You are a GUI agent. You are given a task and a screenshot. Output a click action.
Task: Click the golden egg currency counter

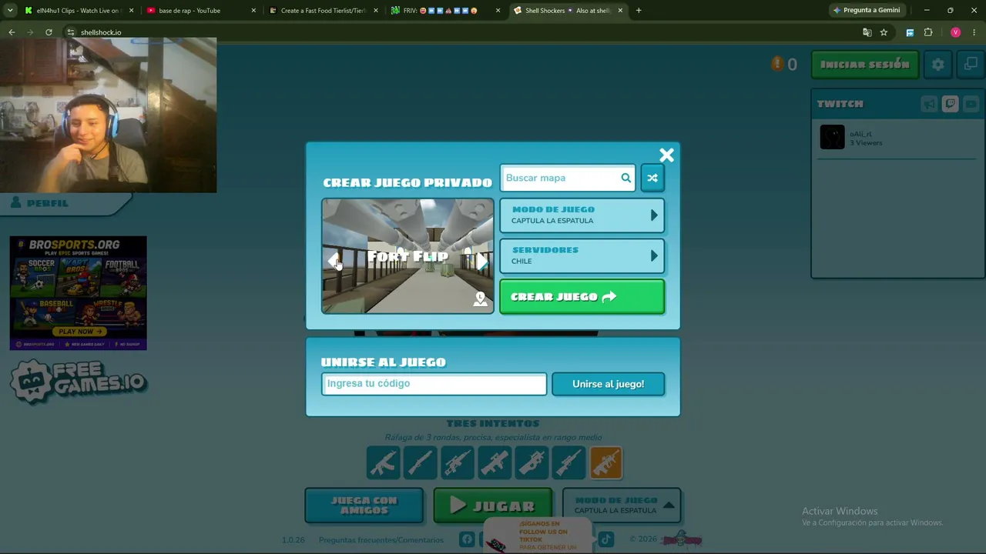click(x=784, y=65)
